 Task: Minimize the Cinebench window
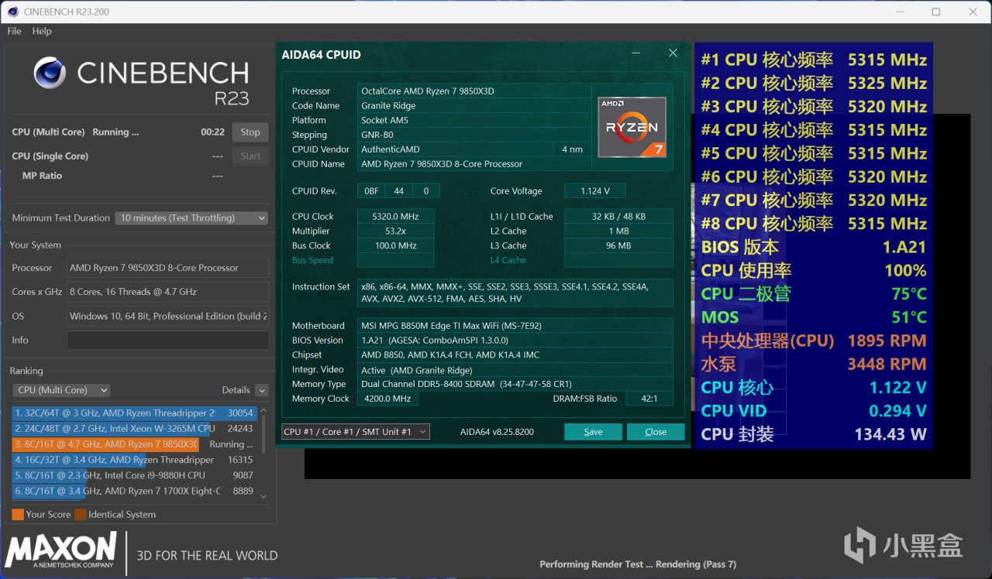tap(900, 12)
